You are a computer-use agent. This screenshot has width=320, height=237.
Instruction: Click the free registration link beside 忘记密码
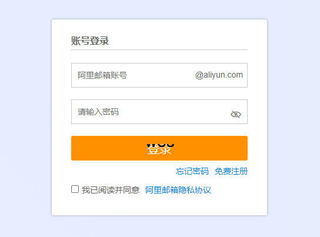(x=231, y=171)
